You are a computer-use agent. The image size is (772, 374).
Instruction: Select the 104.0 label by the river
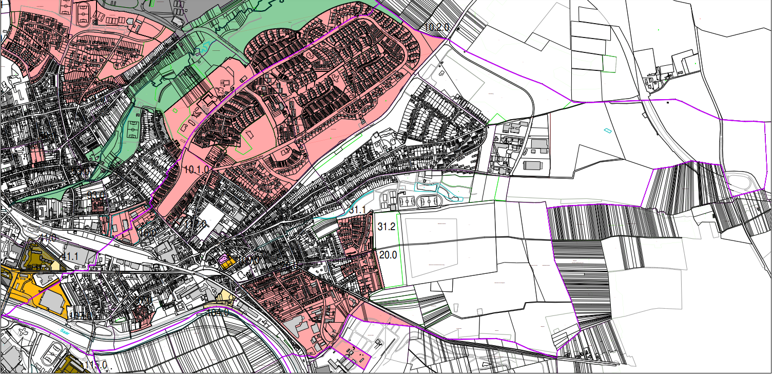coord(217,312)
